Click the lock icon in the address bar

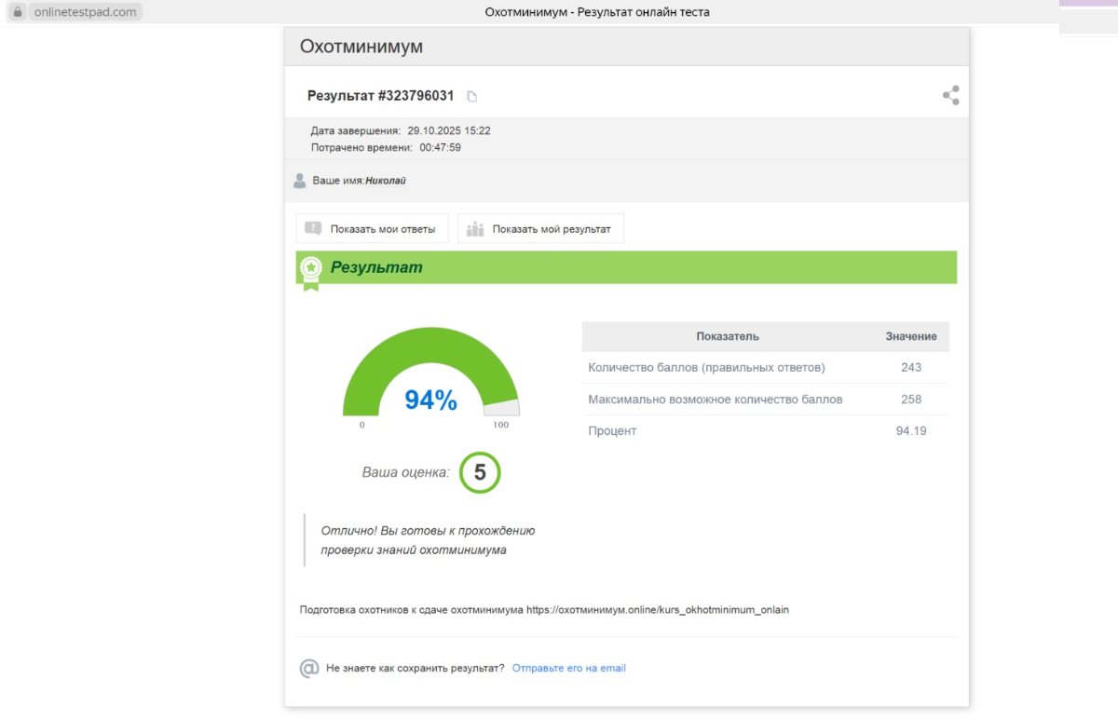(17, 12)
